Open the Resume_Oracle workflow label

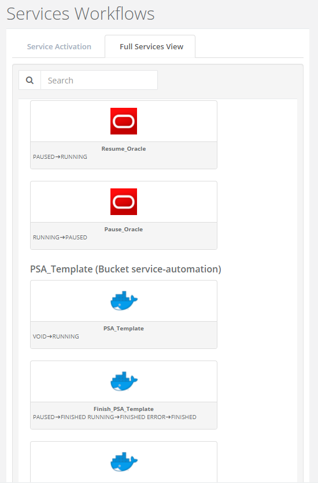coord(124,149)
